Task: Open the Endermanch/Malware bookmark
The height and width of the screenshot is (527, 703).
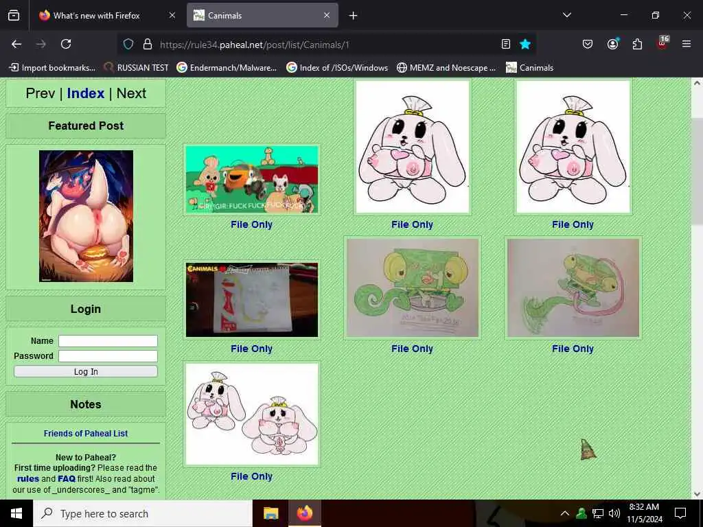Action: click(227, 68)
